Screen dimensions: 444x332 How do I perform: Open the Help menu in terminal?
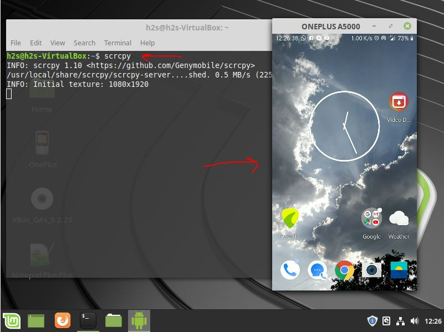[147, 43]
